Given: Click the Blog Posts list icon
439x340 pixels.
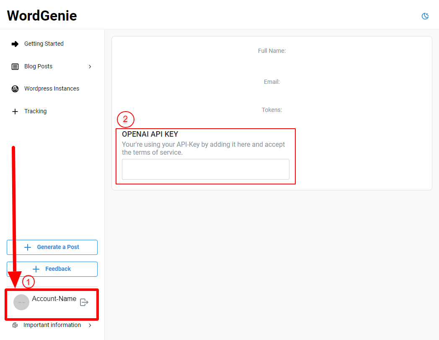Looking at the screenshot, I should [15, 66].
